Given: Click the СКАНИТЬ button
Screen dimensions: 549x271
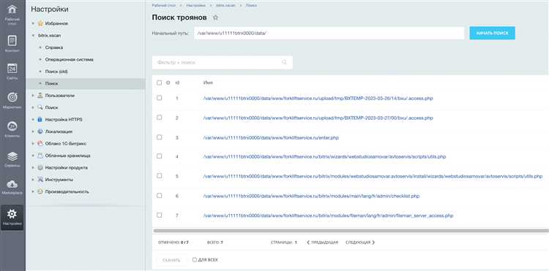Looking at the screenshot, I should click(x=171, y=260).
